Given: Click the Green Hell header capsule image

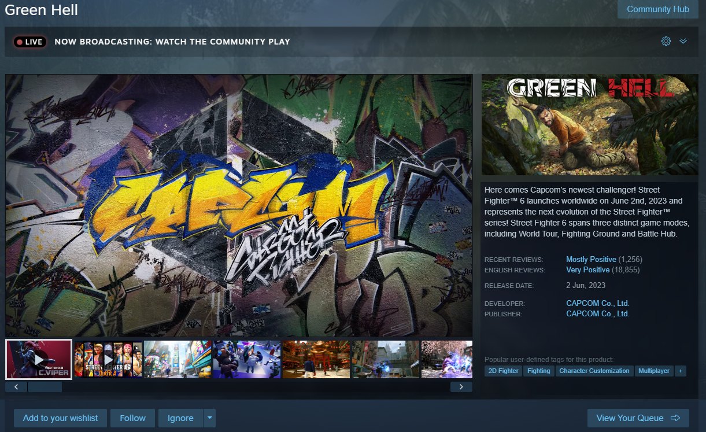Looking at the screenshot, I should [x=590, y=124].
